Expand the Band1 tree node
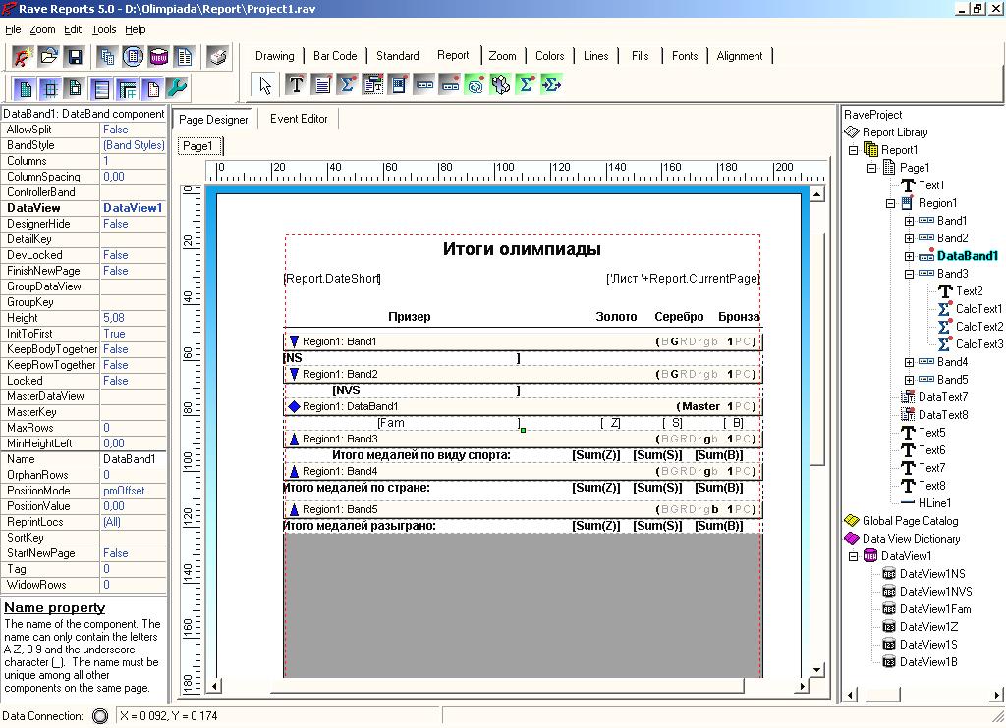 [909, 221]
